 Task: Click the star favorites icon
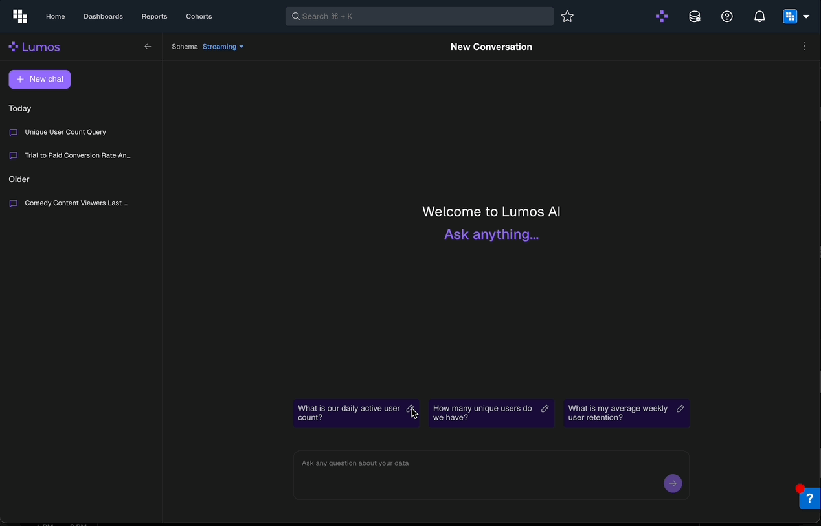(567, 16)
